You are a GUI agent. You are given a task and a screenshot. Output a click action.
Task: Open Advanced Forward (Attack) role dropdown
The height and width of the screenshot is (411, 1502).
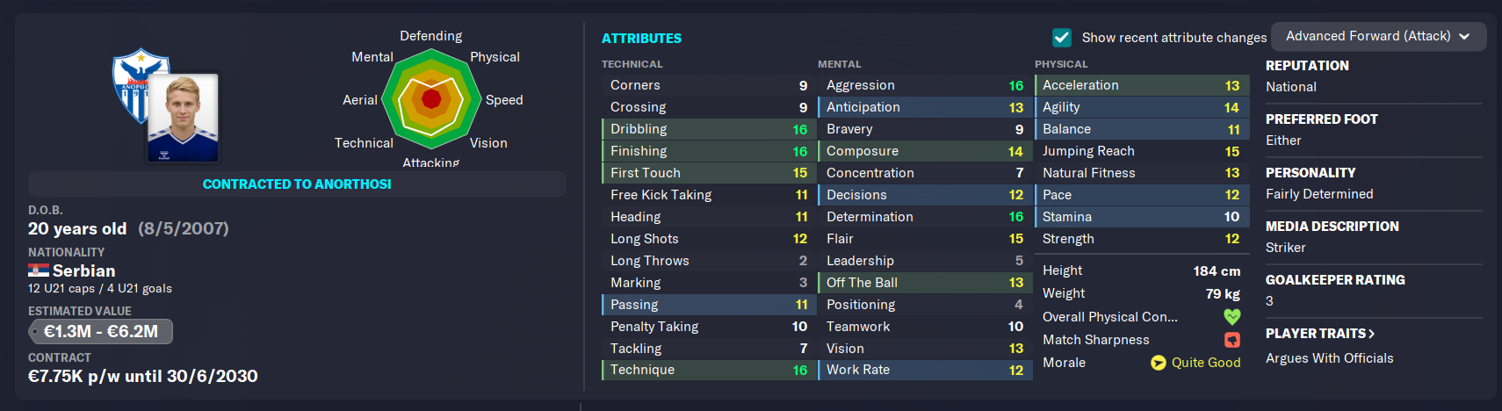[1378, 36]
